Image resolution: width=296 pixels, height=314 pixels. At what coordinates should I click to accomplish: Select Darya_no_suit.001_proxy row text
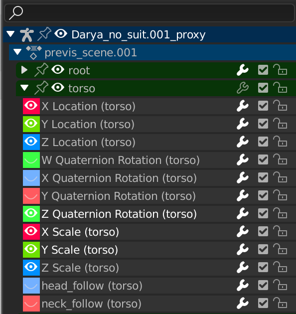click(x=139, y=35)
